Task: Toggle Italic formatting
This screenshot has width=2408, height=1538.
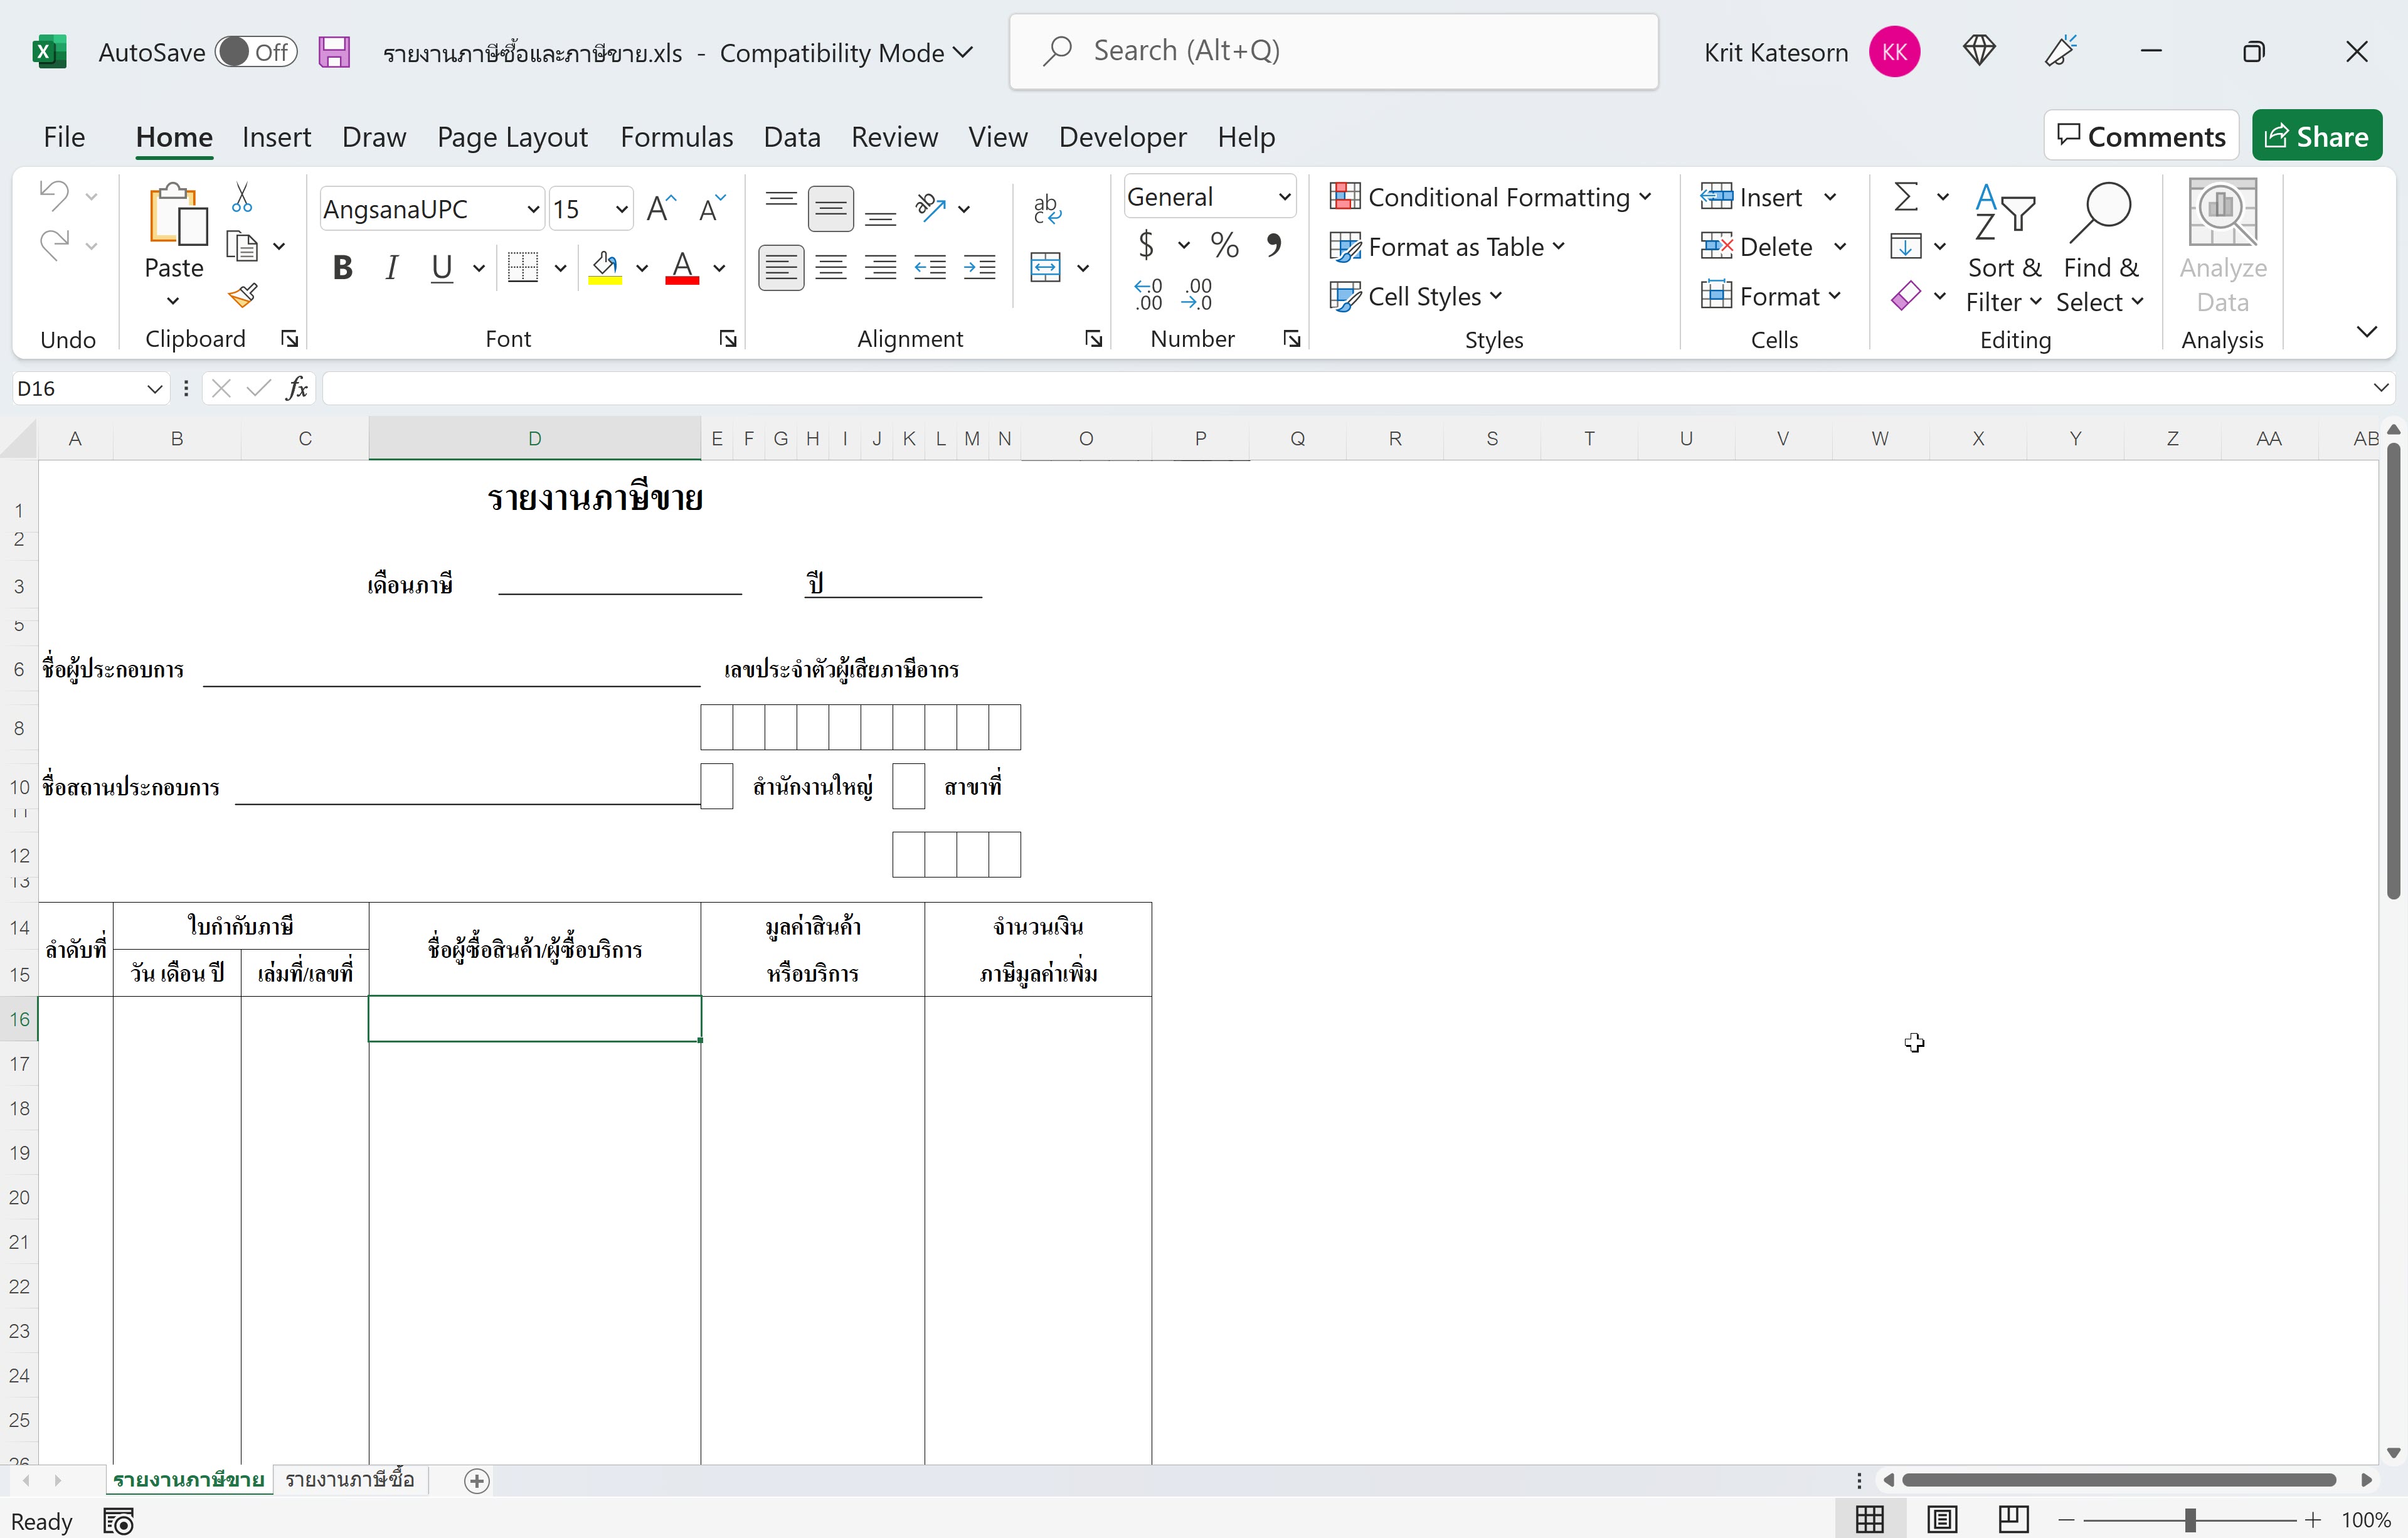Action: coord(392,267)
